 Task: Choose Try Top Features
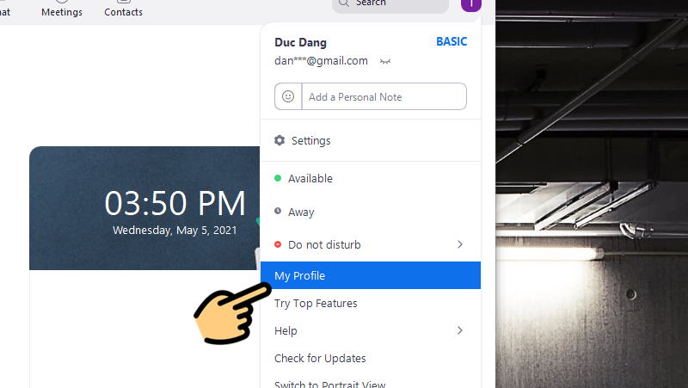point(316,303)
